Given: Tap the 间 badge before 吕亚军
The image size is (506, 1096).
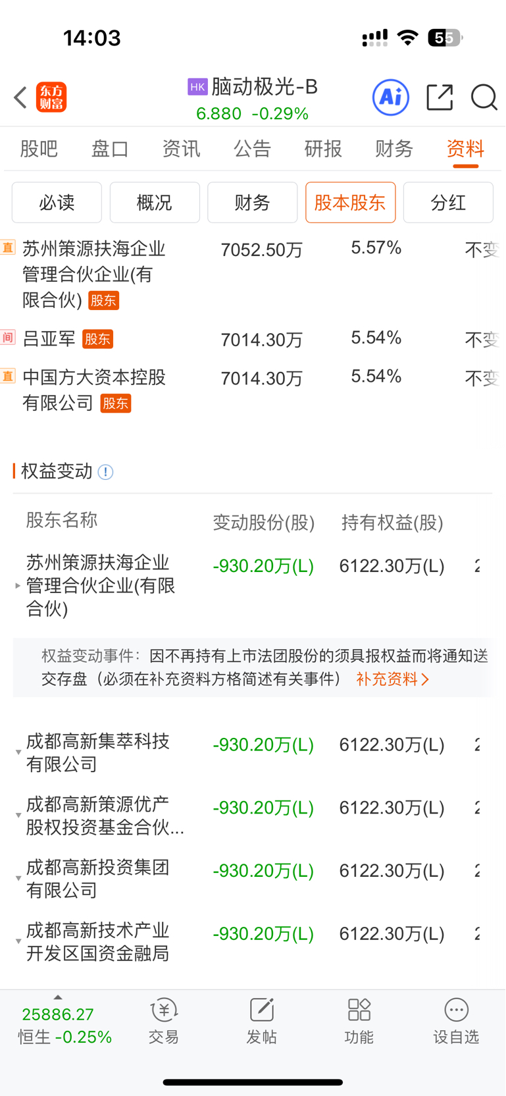Looking at the screenshot, I should 7,338.
